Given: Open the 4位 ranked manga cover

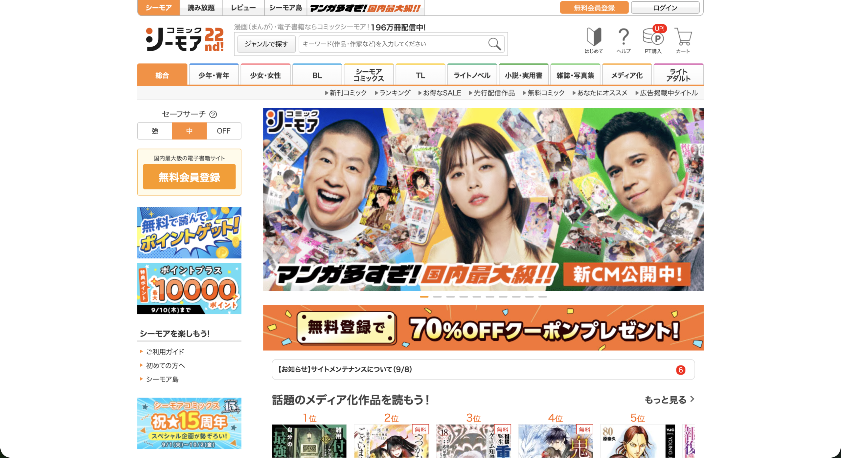Looking at the screenshot, I should point(556,441).
